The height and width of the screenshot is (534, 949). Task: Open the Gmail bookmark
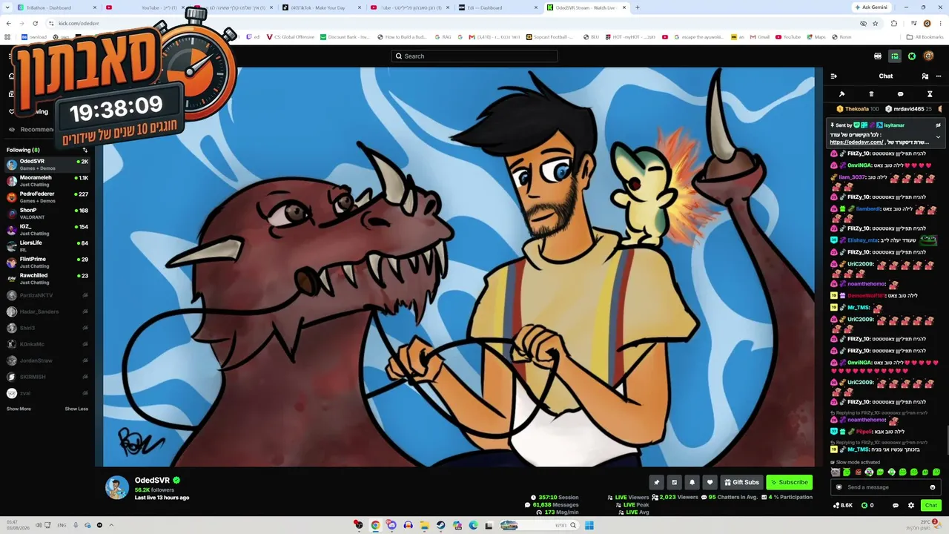pos(759,37)
